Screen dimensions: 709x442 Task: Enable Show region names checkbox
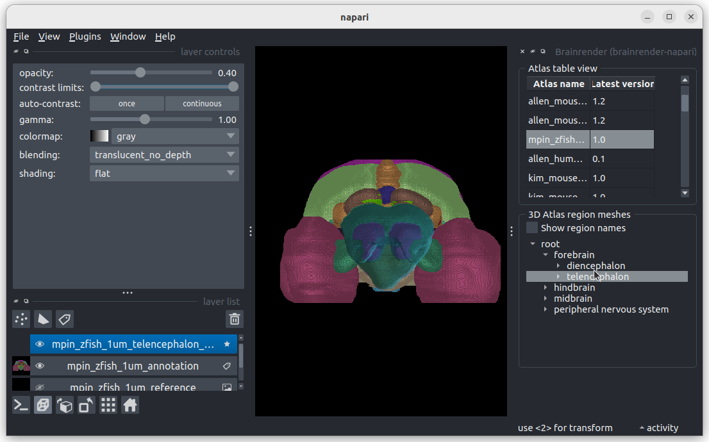click(532, 228)
